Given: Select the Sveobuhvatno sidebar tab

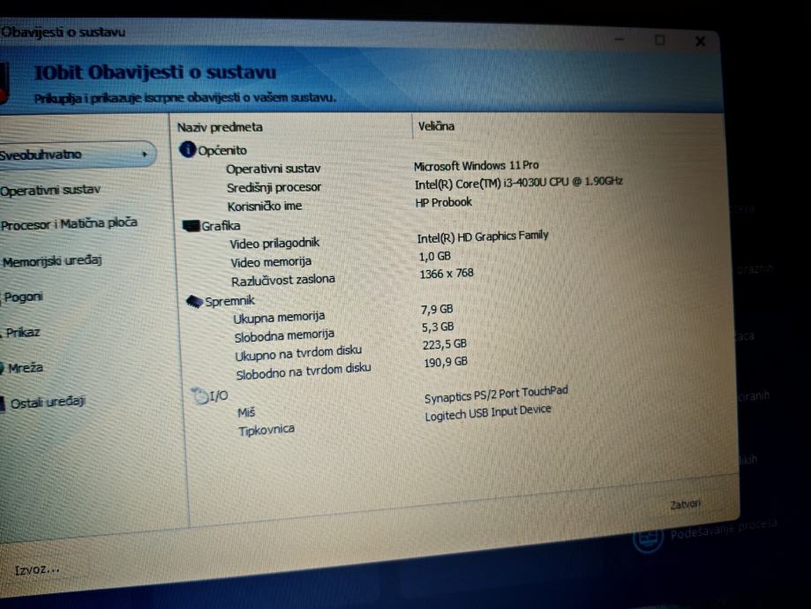Looking at the screenshot, I should (78, 154).
